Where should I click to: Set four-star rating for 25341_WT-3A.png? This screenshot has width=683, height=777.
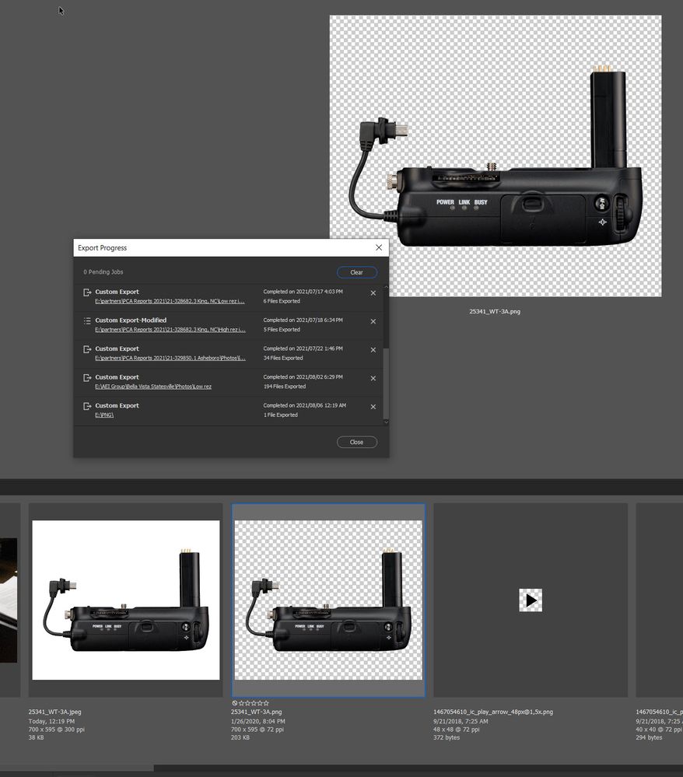click(x=260, y=703)
